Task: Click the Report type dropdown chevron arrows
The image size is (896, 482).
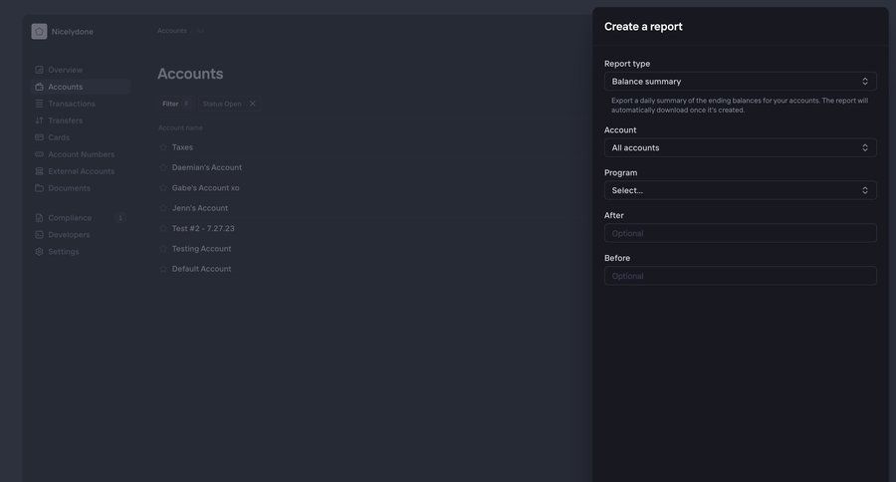Action: [864, 82]
